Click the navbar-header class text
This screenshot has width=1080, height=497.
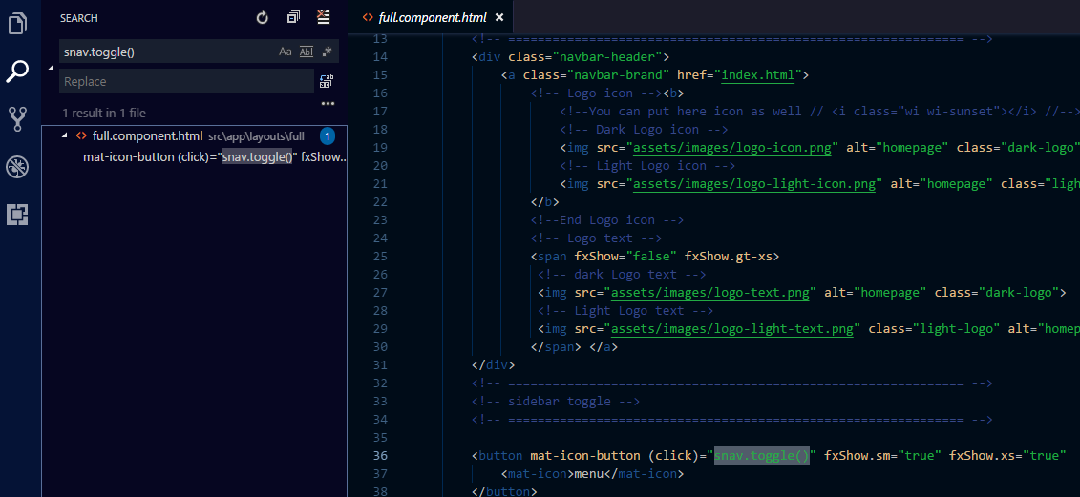point(608,56)
